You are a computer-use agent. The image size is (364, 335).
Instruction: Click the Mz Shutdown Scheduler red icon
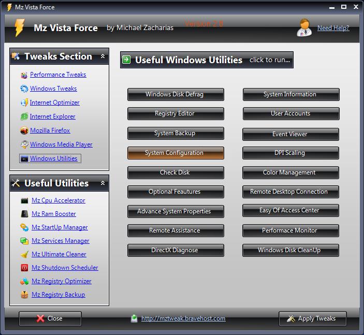pos(24,268)
